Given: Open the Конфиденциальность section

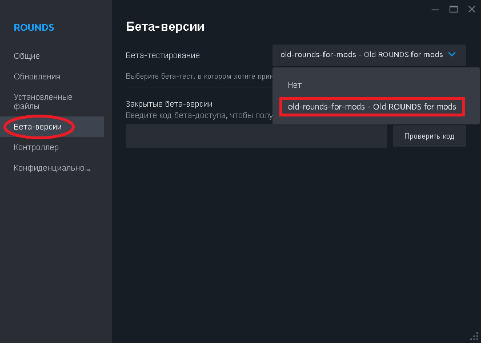Looking at the screenshot, I should coord(52,168).
